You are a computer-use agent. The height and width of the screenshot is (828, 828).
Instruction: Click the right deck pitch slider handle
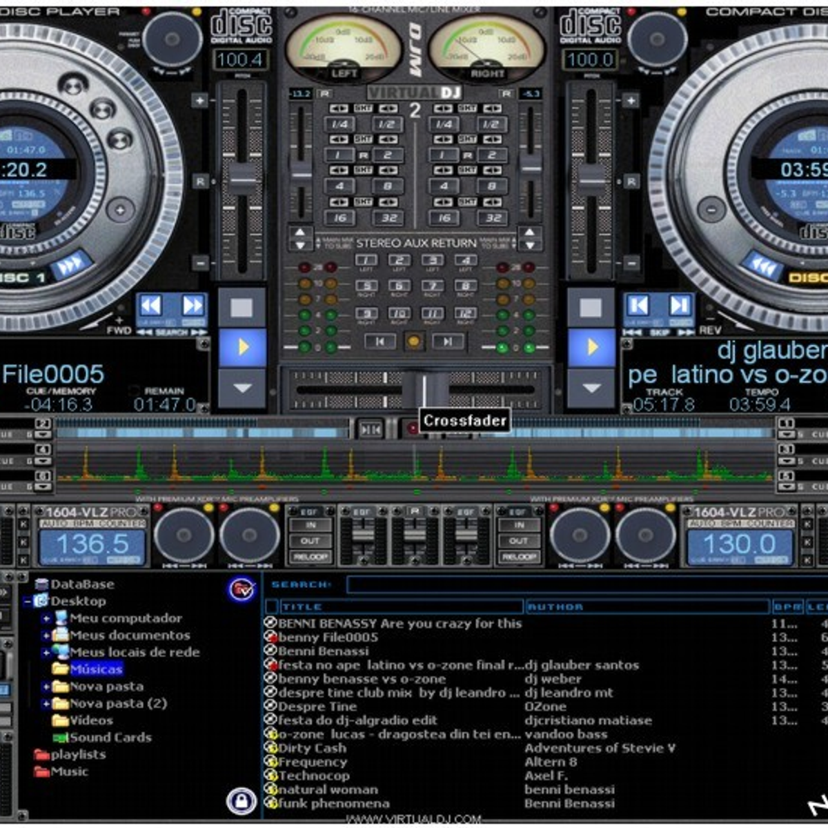[591, 180]
